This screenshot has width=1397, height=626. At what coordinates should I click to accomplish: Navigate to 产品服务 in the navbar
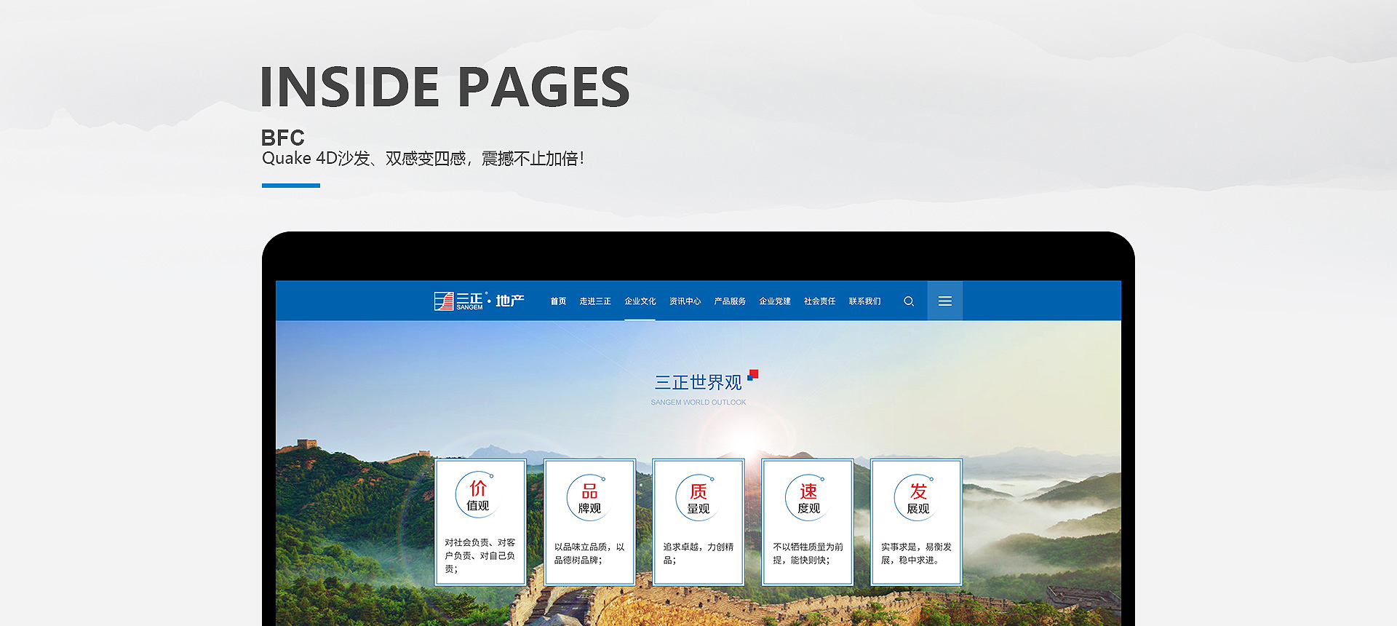(x=730, y=301)
